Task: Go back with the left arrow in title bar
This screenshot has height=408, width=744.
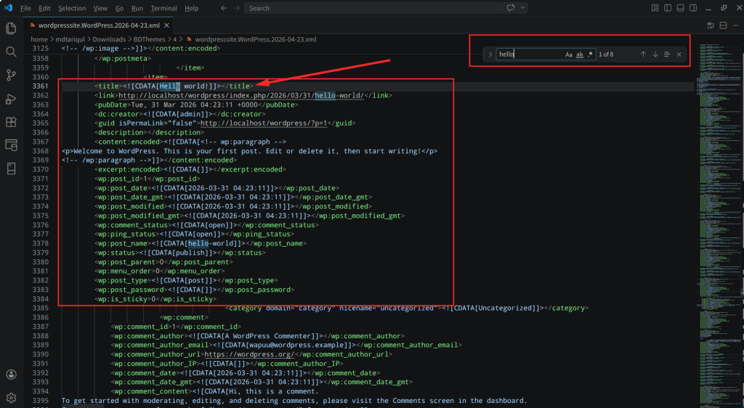Action: point(224,8)
